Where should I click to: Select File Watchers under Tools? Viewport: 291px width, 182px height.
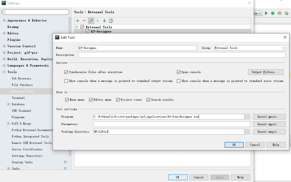pos(22,85)
